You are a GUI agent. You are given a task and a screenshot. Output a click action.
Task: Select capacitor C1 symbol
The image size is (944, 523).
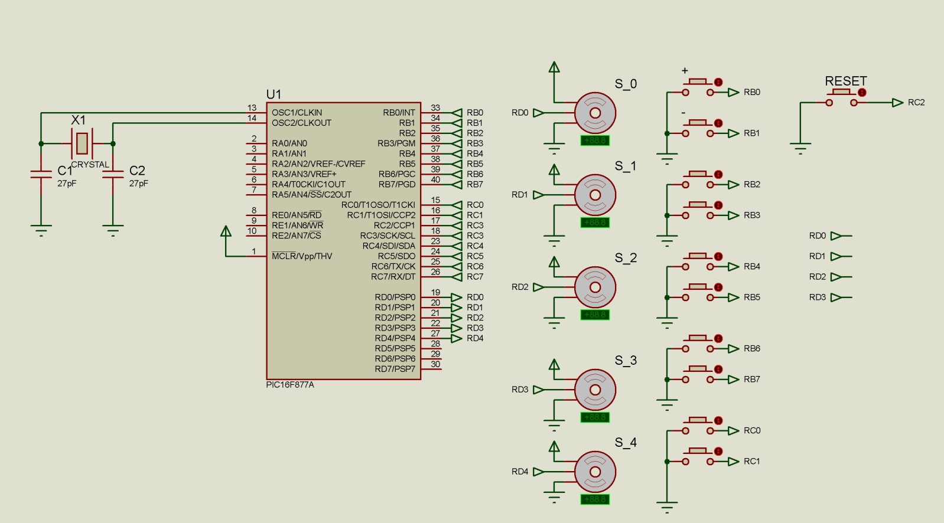click(x=41, y=174)
